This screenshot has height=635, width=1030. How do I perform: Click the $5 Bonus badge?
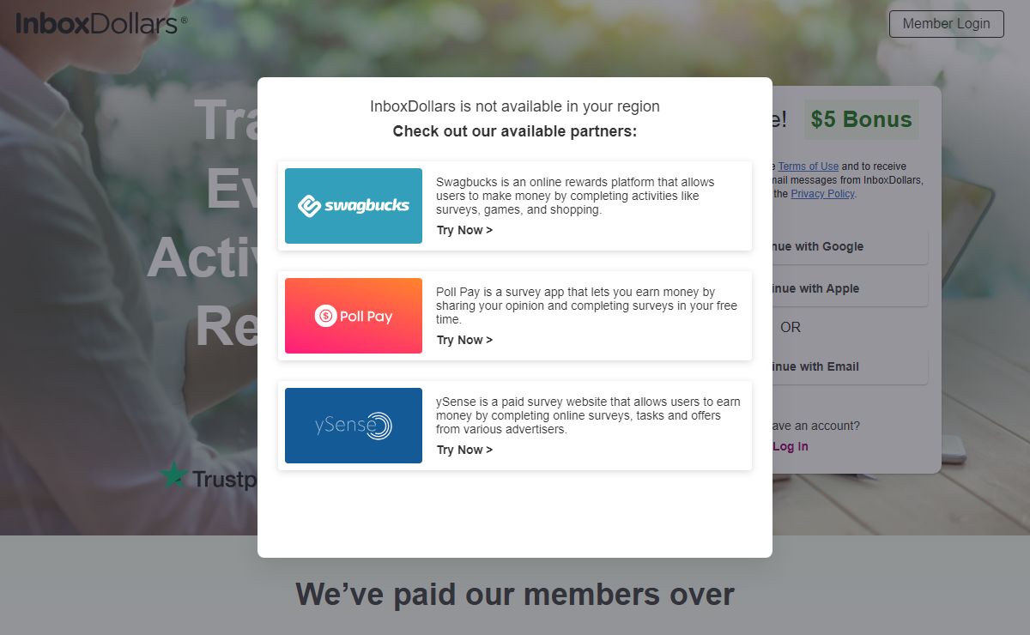[x=861, y=119]
